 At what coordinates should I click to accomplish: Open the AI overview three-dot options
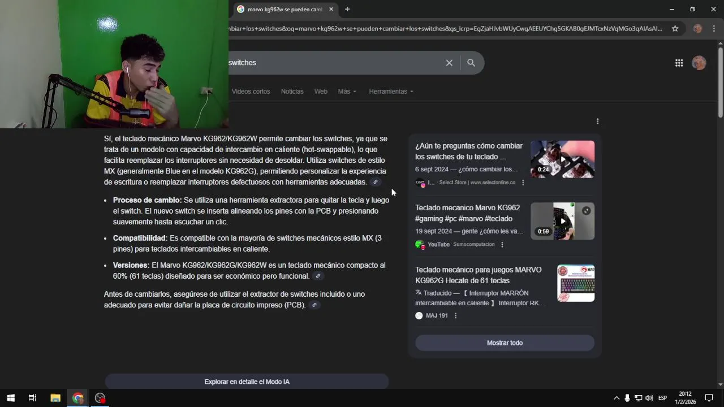click(597, 121)
